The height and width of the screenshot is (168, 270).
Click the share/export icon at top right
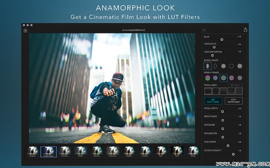coord(245,30)
